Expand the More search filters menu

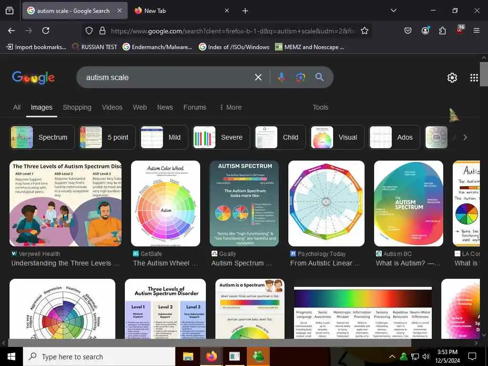231,107
